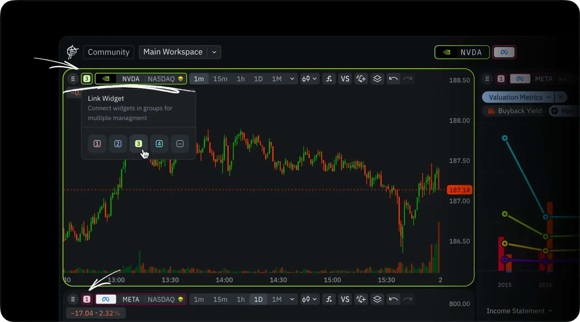Open layers icon in META chart toolbar
The height and width of the screenshot is (322, 580).
click(x=377, y=299)
